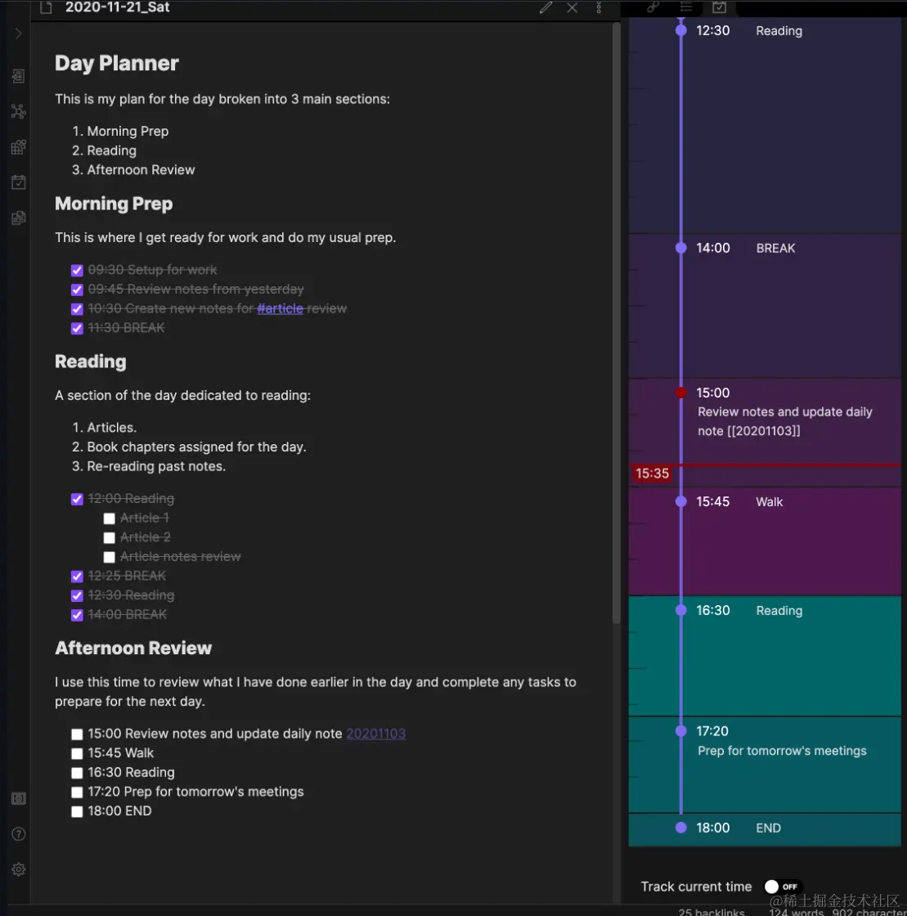Select 18:00 END timeline marker
This screenshot has height=916, width=907.
point(681,827)
